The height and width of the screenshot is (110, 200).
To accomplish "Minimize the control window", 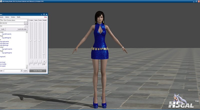I will (41, 15).
